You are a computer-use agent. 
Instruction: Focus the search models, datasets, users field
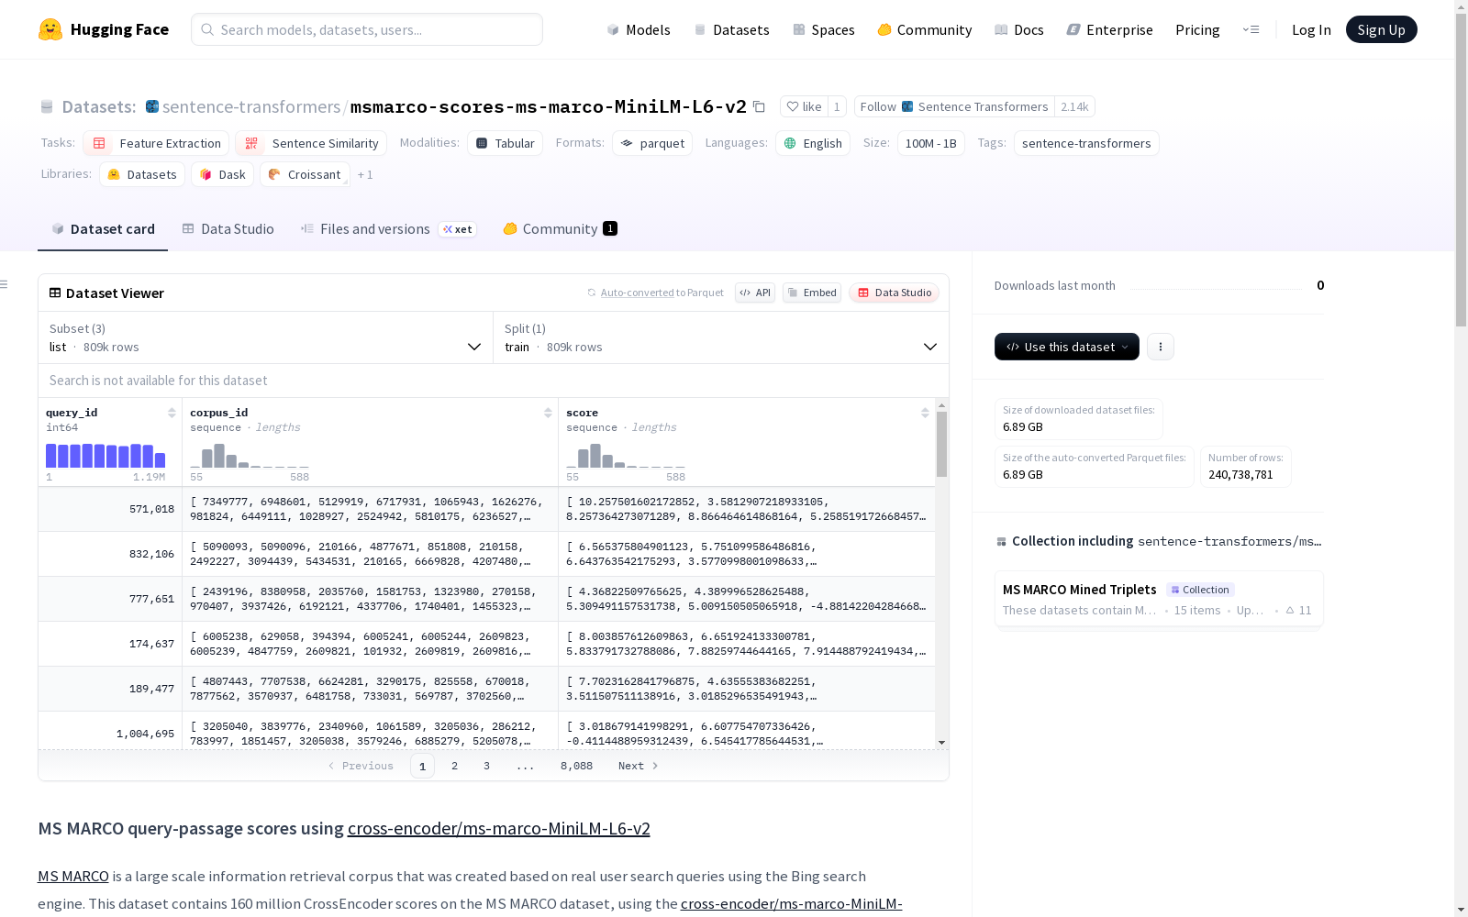coord(367,29)
